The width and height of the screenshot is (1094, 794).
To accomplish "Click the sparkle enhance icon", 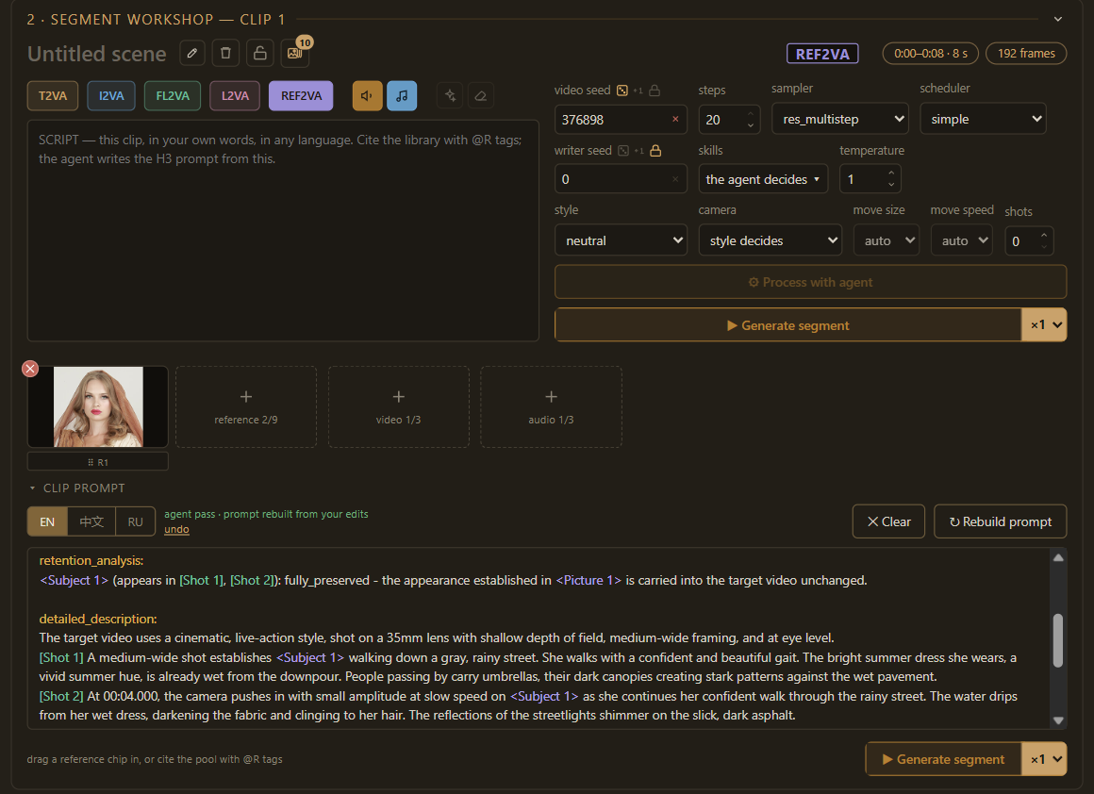I will [x=450, y=95].
